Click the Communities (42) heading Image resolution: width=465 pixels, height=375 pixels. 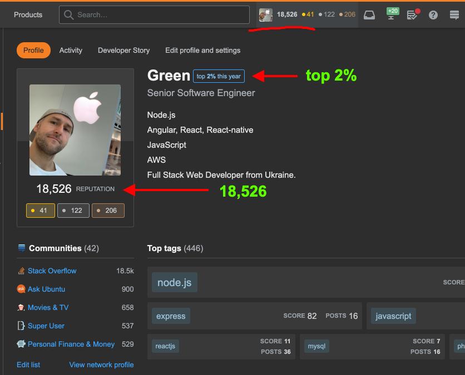(x=64, y=248)
